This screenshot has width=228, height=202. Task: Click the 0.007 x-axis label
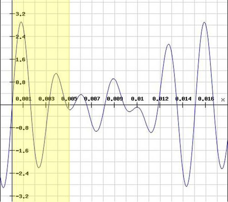point(92,99)
